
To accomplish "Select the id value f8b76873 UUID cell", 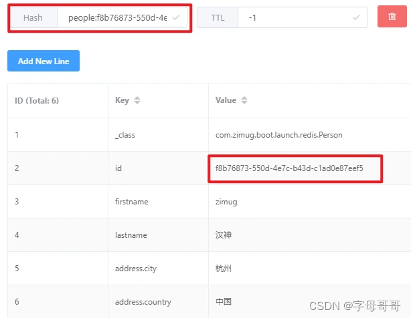I will pyautogui.click(x=289, y=168).
